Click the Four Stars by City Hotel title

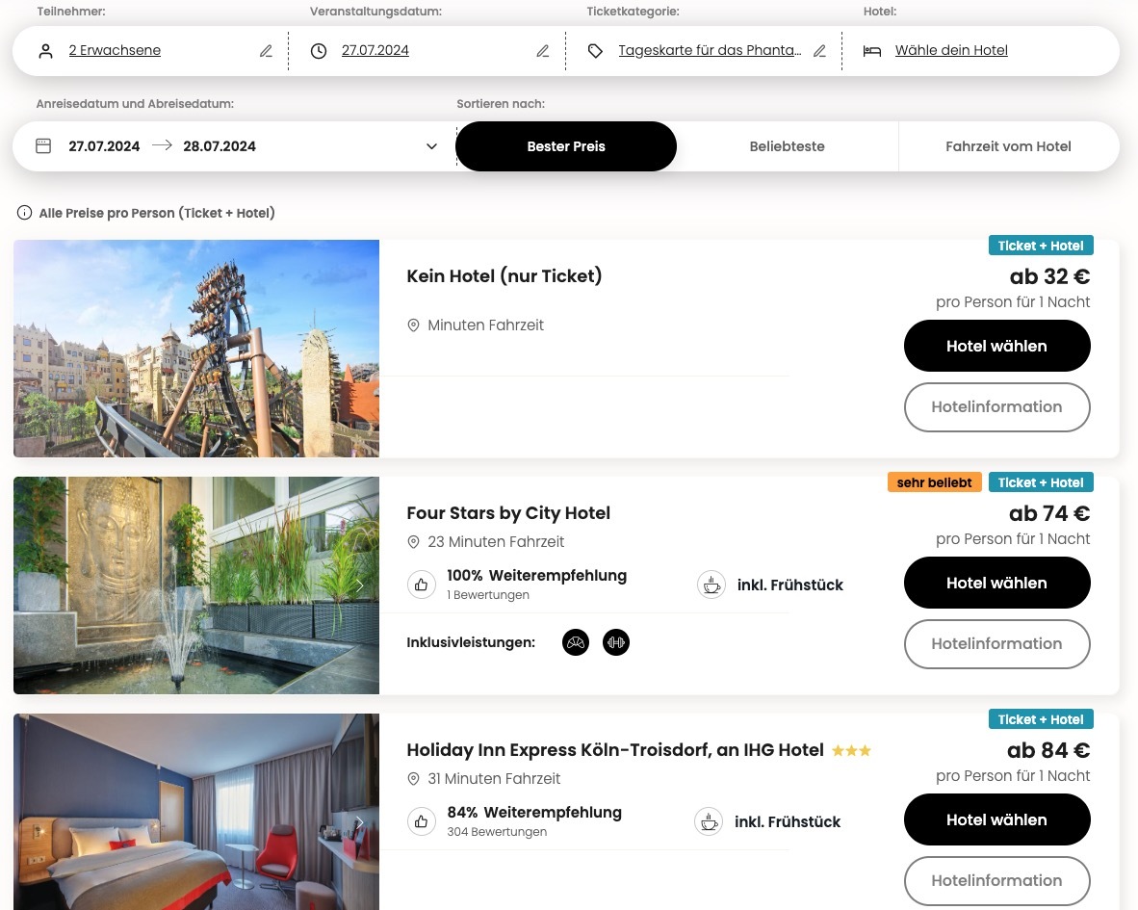coord(508,513)
